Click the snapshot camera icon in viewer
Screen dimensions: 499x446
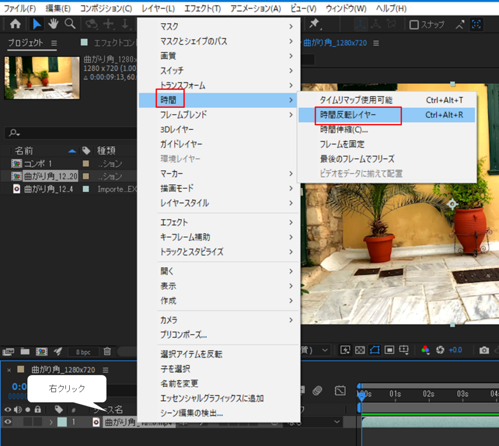click(x=484, y=350)
